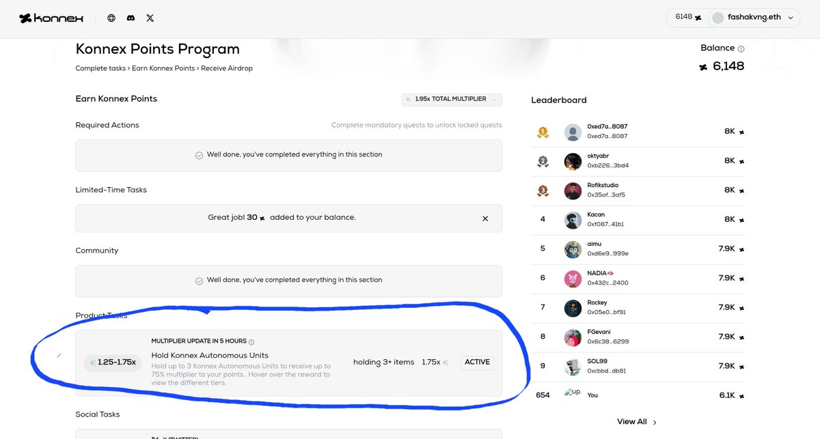Click FGevani's avatar
The height and width of the screenshot is (439, 820).
click(573, 338)
